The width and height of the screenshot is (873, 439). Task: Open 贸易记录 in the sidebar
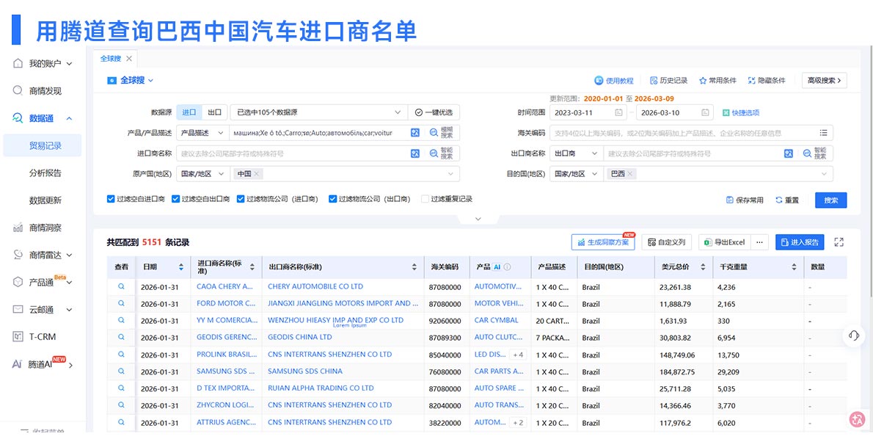45,145
